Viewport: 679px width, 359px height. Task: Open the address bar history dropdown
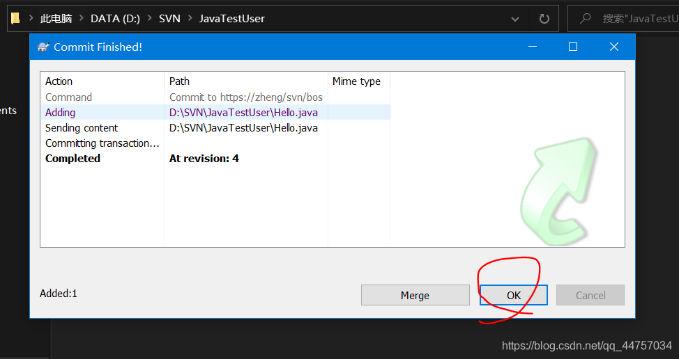click(515, 19)
